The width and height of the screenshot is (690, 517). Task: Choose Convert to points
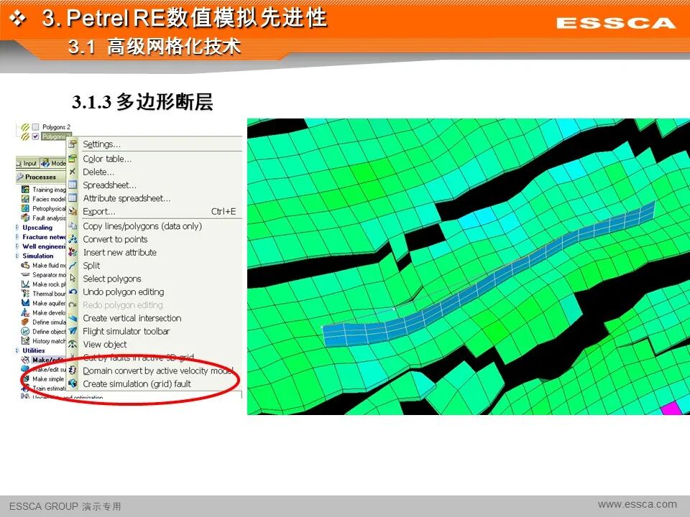[x=115, y=239]
